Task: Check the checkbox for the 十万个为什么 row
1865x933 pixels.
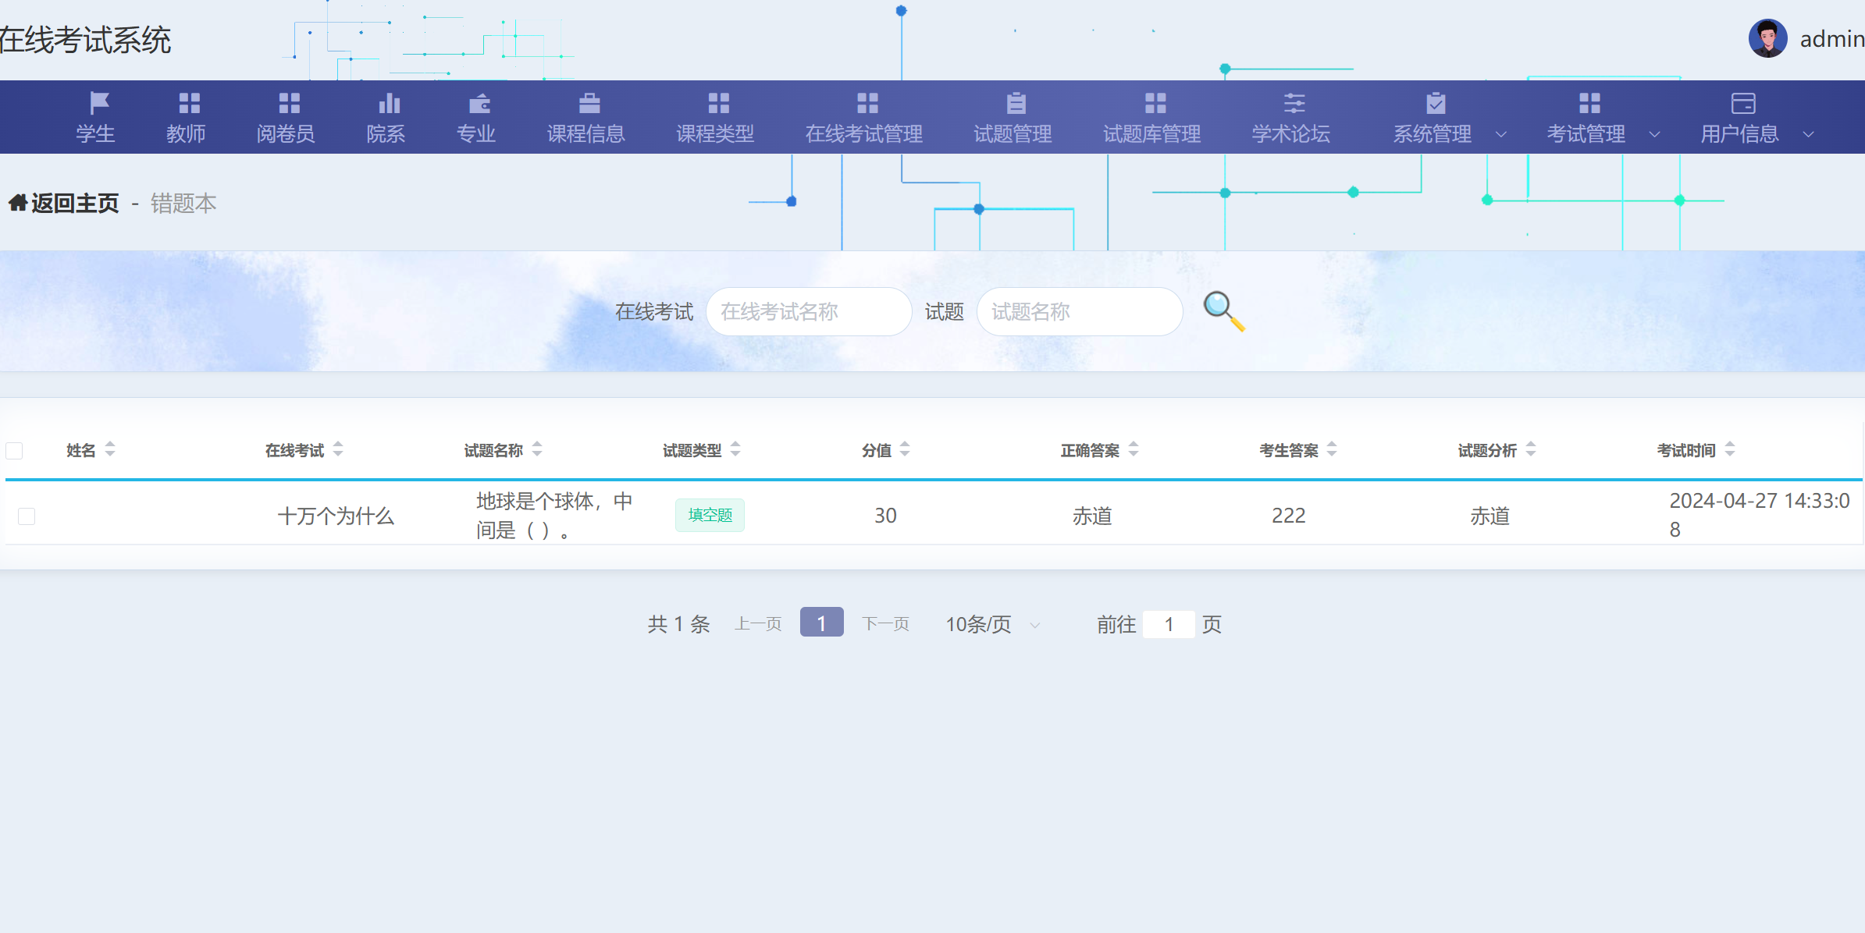Action: point(26,515)
